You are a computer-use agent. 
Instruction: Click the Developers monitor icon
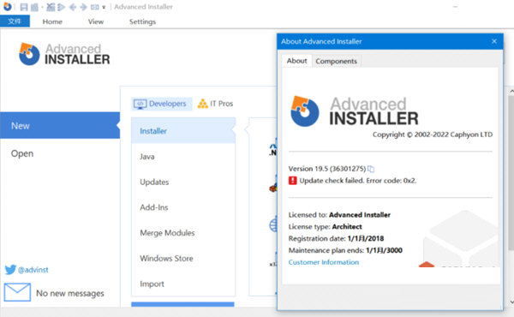[x=140, y=104]
